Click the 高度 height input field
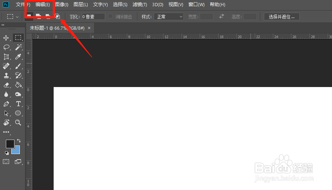The height and width of the screenshot is (190, 332). pyautogui.click(x=250, y=17)
